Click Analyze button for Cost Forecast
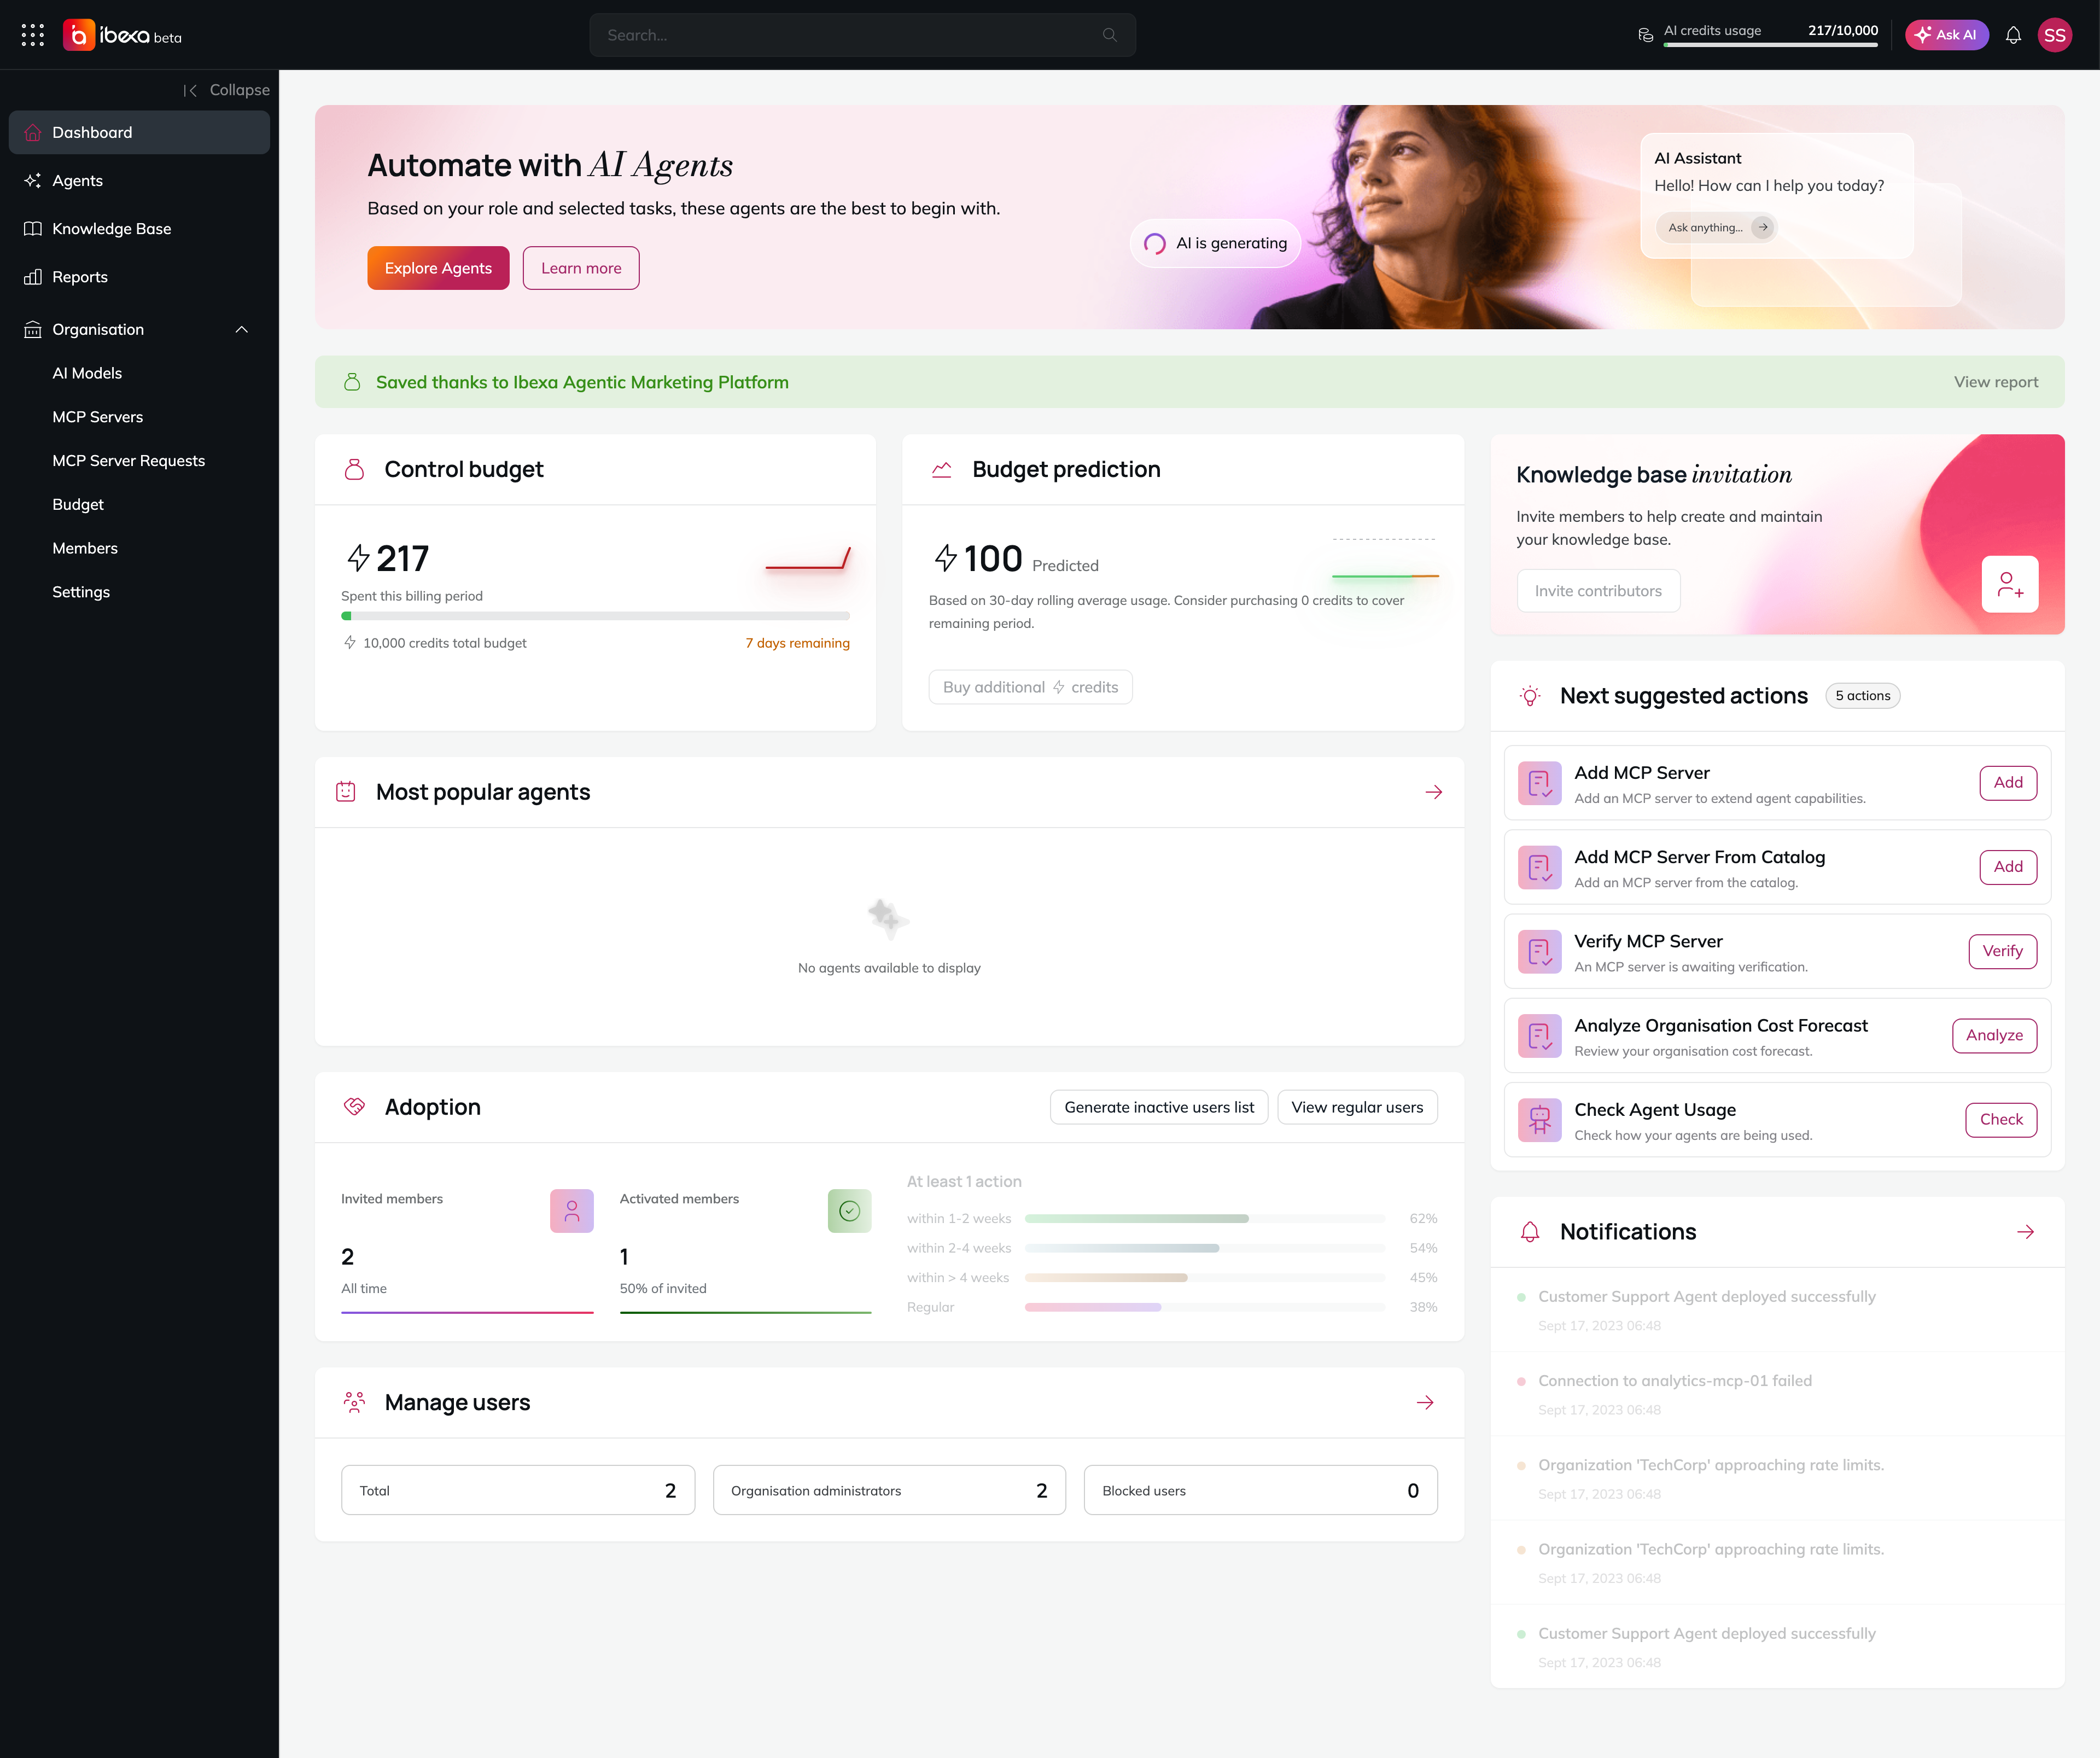Image resolution: width=2100 pixels, height=1758 pixels. click(x=1994, y=1035)
